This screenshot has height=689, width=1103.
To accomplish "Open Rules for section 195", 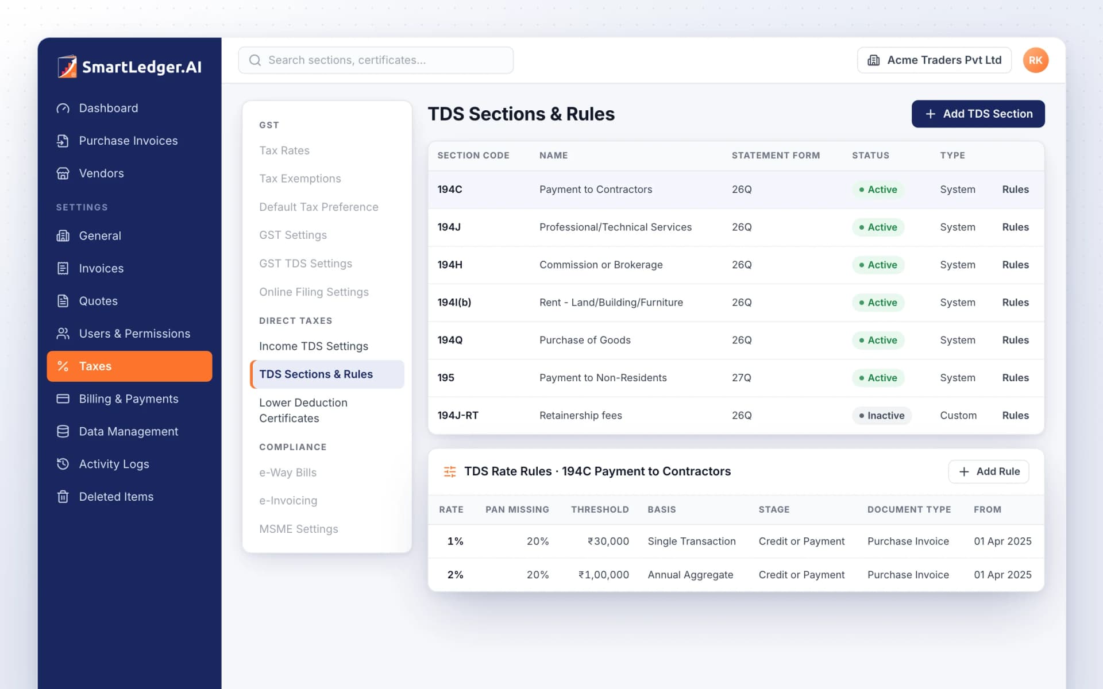I will click(x=1015, y=378).
